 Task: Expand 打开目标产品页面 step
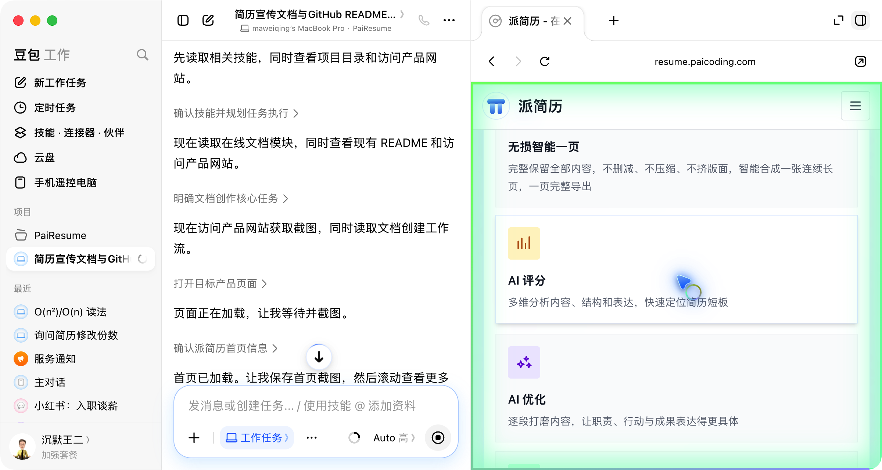click(220, 284)
